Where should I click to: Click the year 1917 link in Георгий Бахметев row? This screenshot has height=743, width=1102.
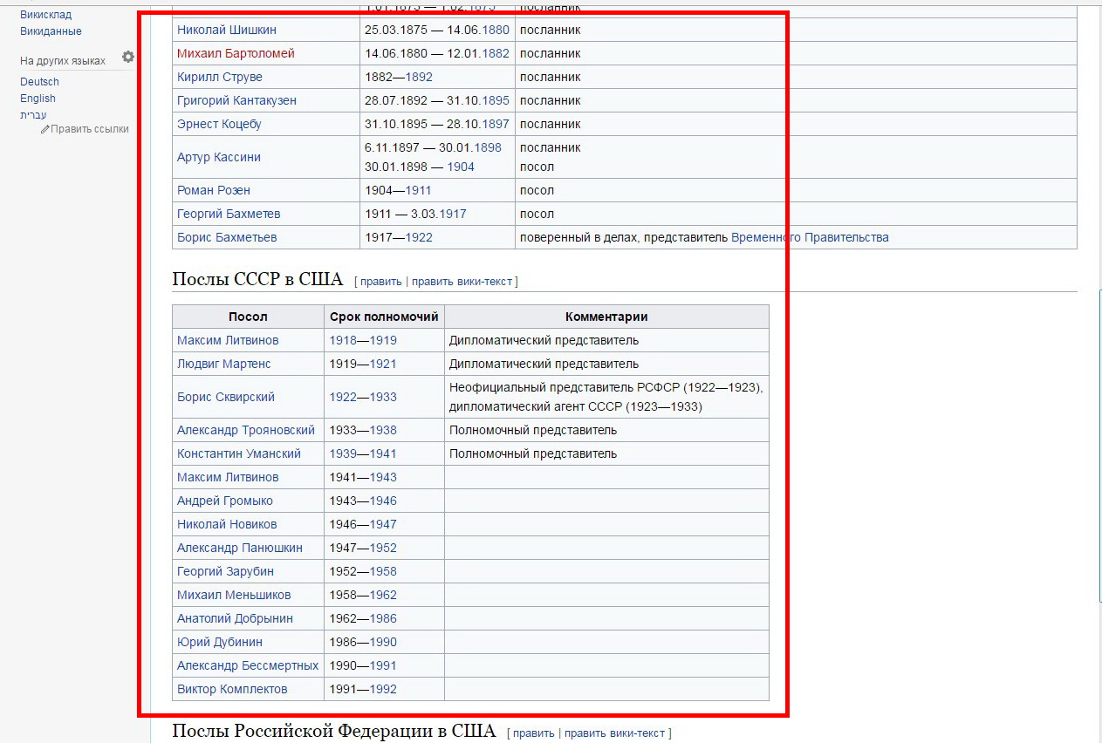point(452,214)
